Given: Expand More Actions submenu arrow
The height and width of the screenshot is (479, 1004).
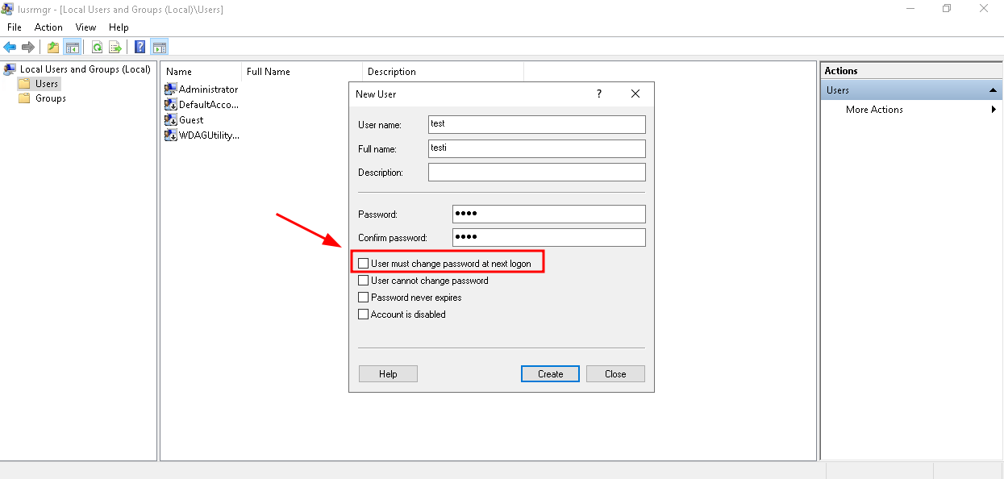Looking at the screenshot, I should click(994, 110).
